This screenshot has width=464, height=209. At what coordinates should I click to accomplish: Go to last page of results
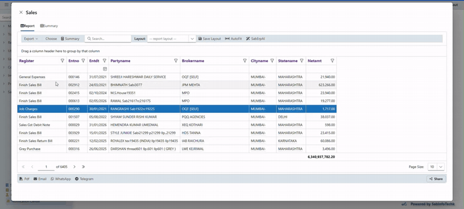pyautogui.click(x=83, y=167)
